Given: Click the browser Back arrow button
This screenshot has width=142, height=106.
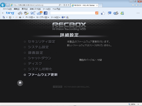Looking at the screenshot, I should coord(3,5).
